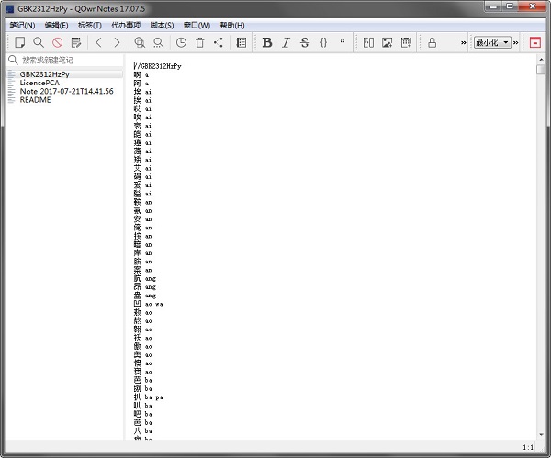Go forward with the right arrow icon

click(x=117, y=42)
